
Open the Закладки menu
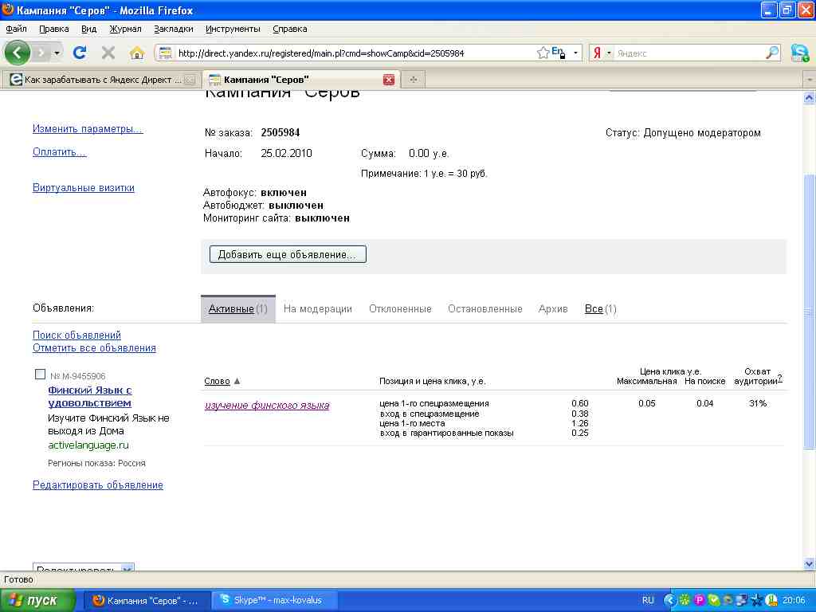point(173,29)
